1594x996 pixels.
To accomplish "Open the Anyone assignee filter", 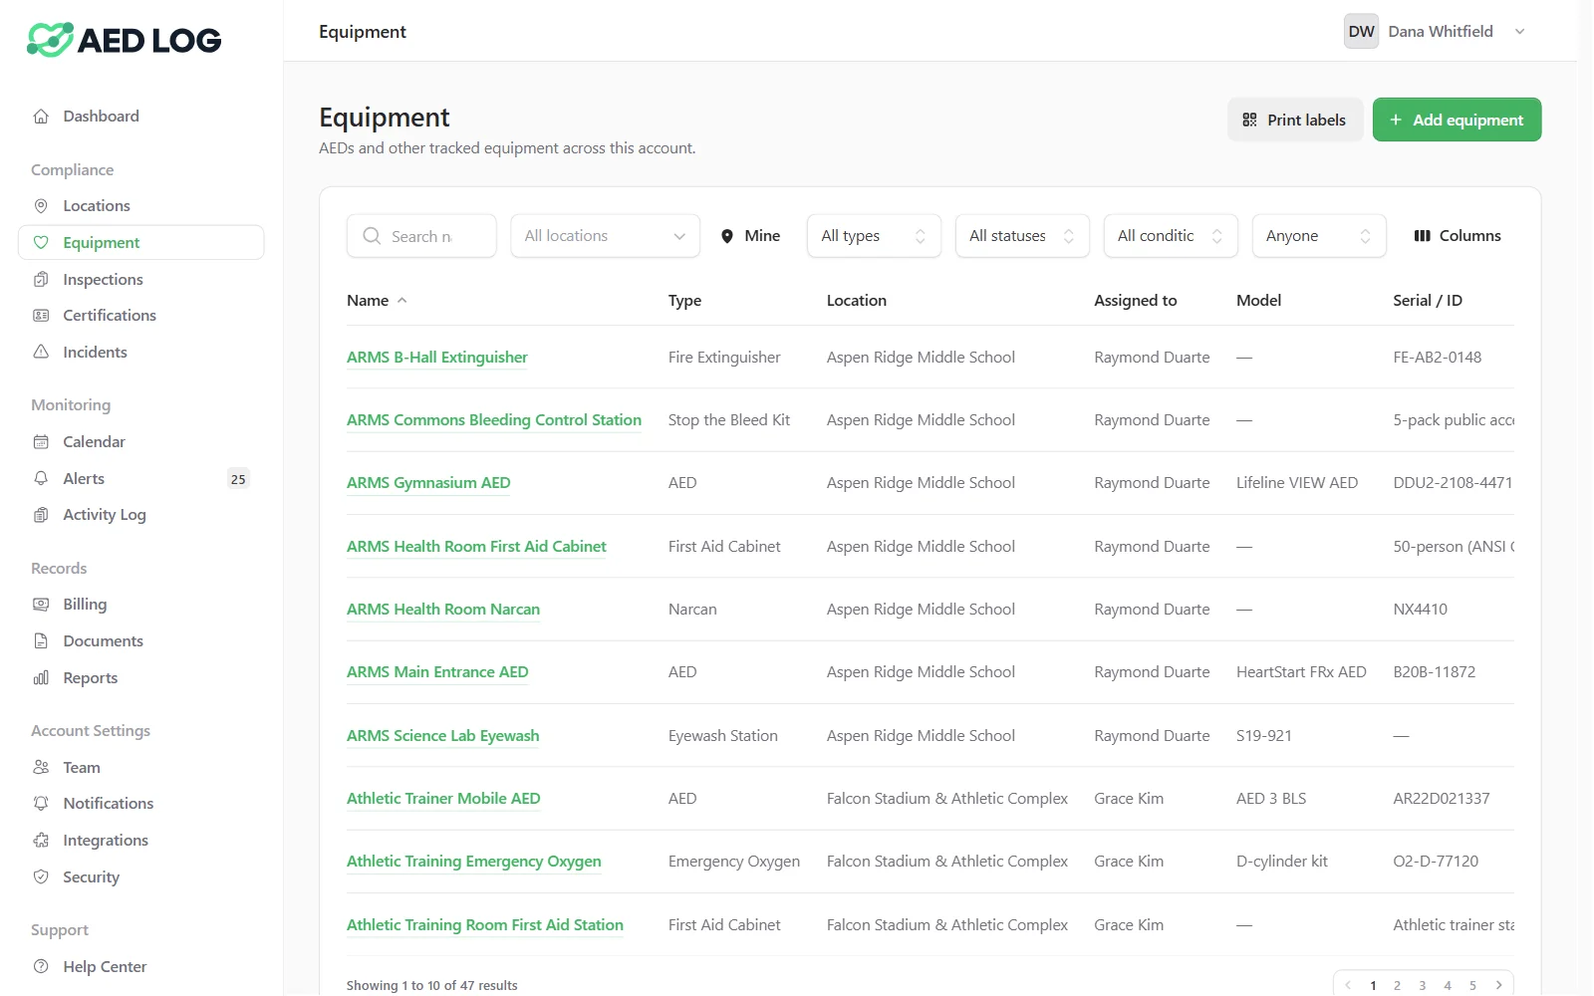I will [x=1319, y=236].
